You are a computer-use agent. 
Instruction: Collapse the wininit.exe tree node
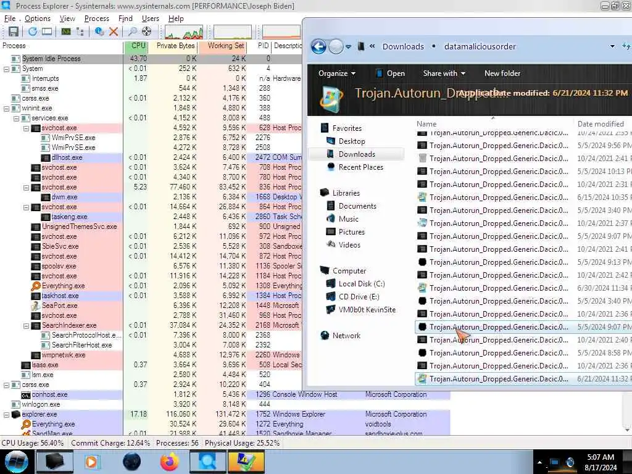(x=6, y=109)
